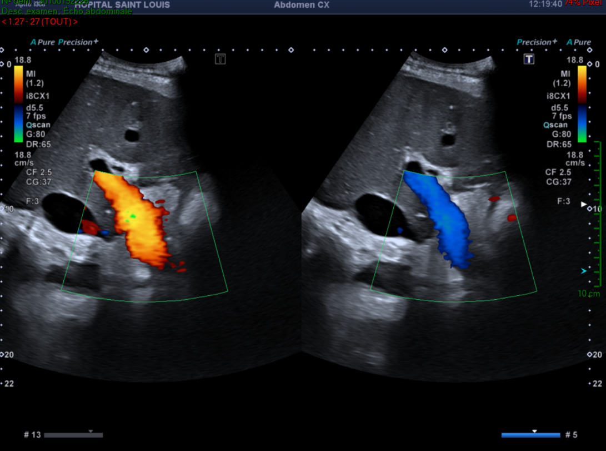Click the white focus arrow on right depth scale

[x=583, y=205]
